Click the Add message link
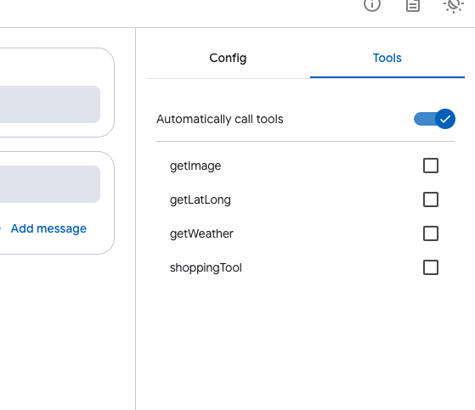 [48, 228]
